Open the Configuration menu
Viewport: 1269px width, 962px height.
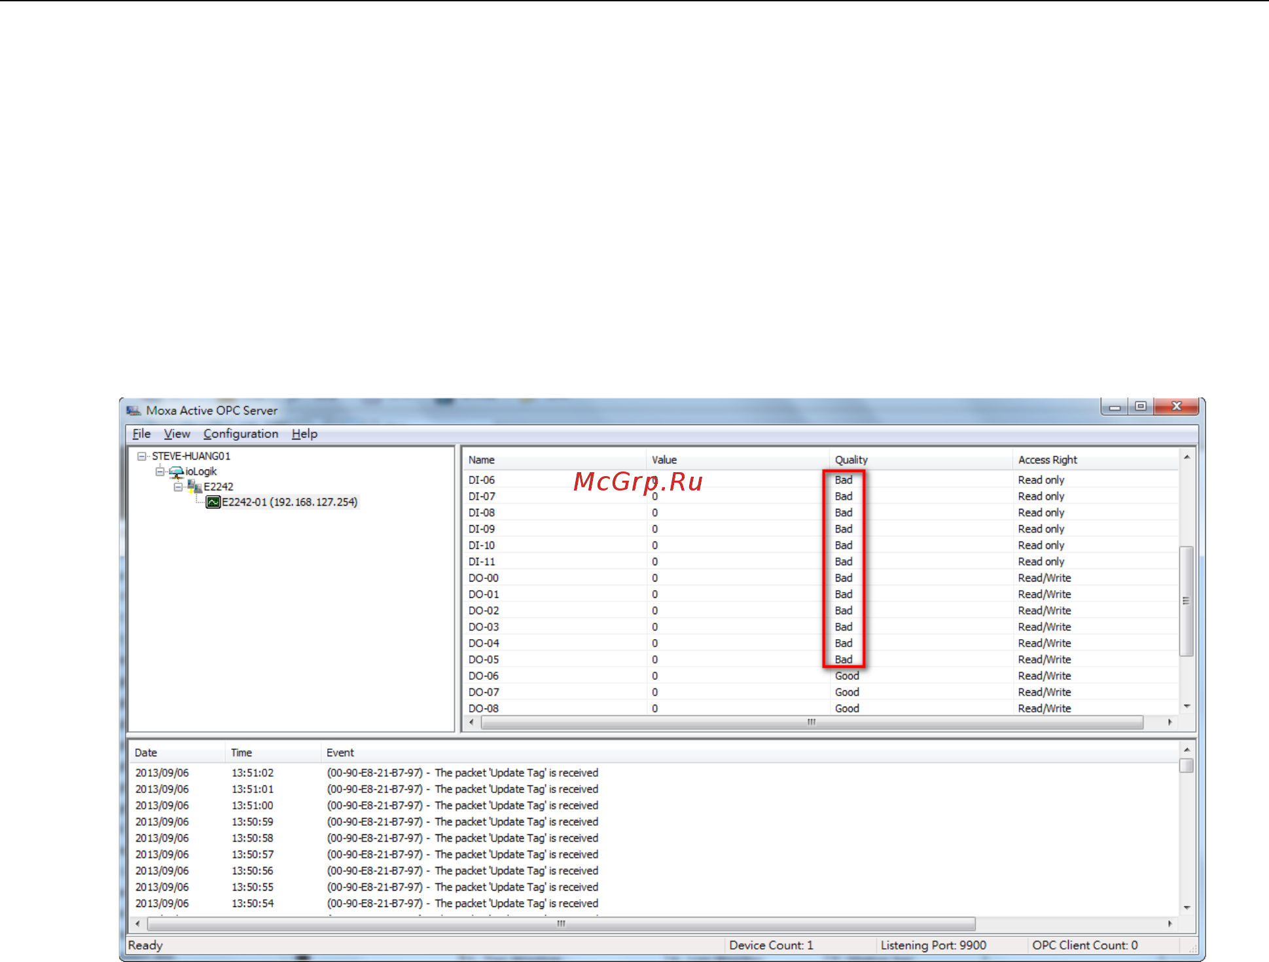pos(241,434)
